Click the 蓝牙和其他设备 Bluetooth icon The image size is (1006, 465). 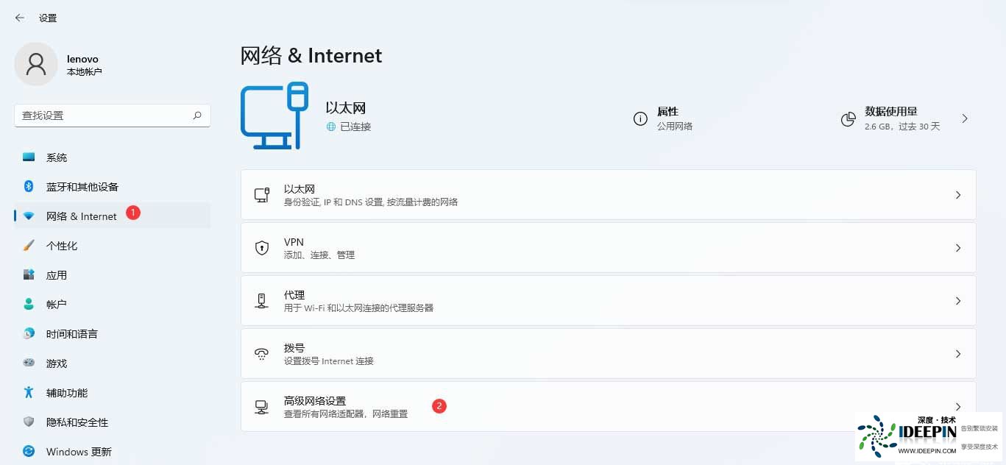click(x=29, y=186)
